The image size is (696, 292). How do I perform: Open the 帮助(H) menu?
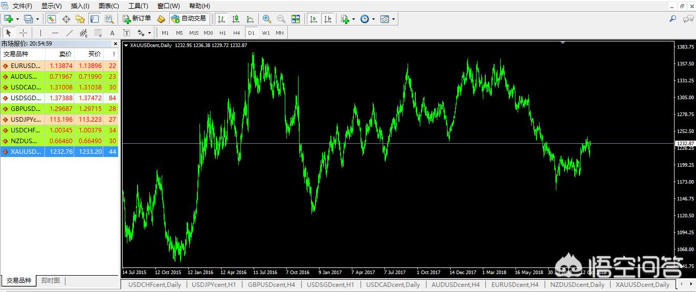coord(199,6)
